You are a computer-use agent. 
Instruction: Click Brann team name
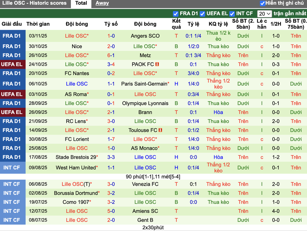tap(145, 112)
